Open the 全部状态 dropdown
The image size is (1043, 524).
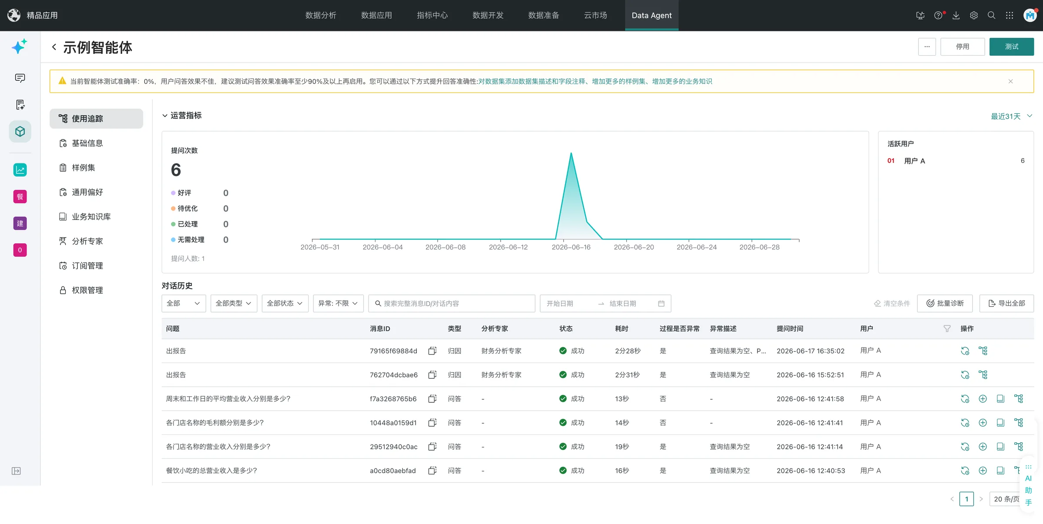[285, 303]
